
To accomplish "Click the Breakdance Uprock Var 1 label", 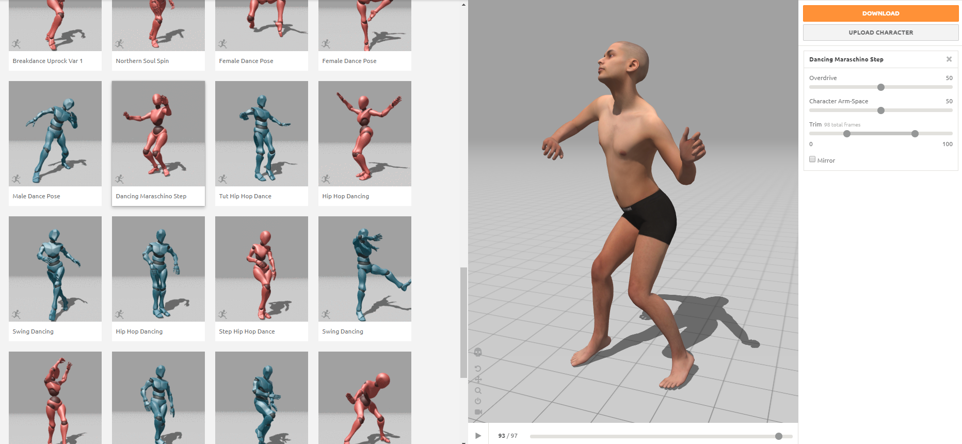I will click(47, 61).
